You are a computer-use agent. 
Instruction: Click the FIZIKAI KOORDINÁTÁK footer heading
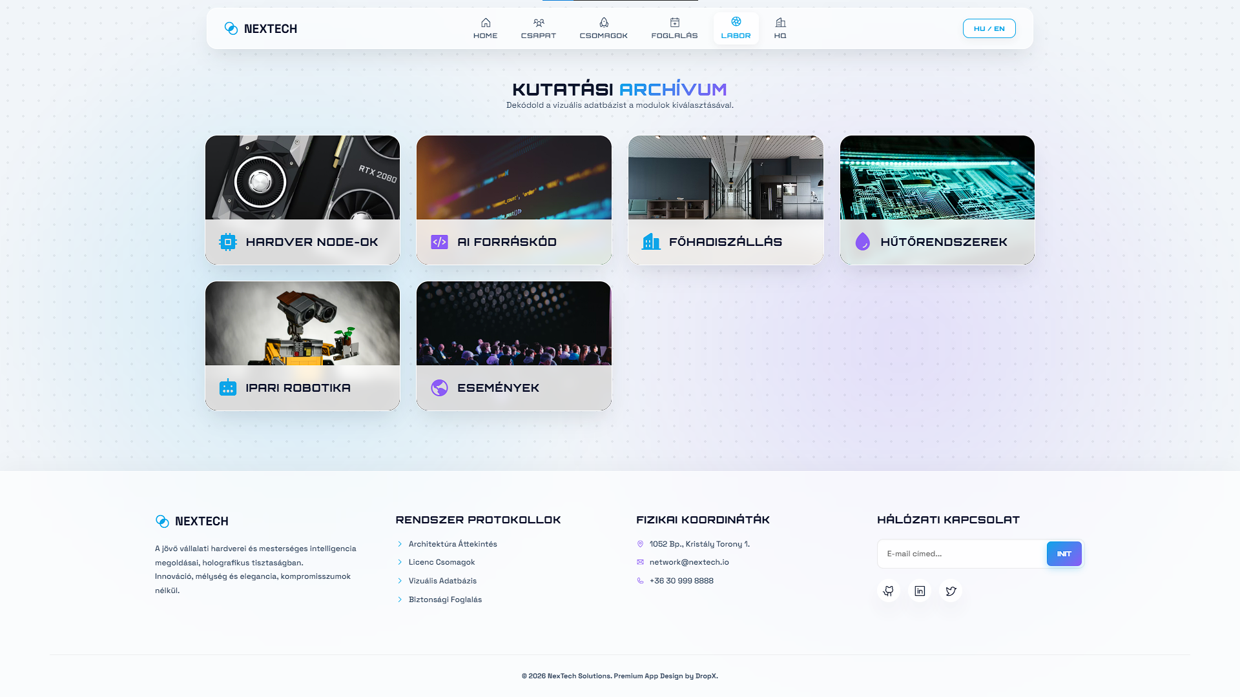click(x=703, y=520)
